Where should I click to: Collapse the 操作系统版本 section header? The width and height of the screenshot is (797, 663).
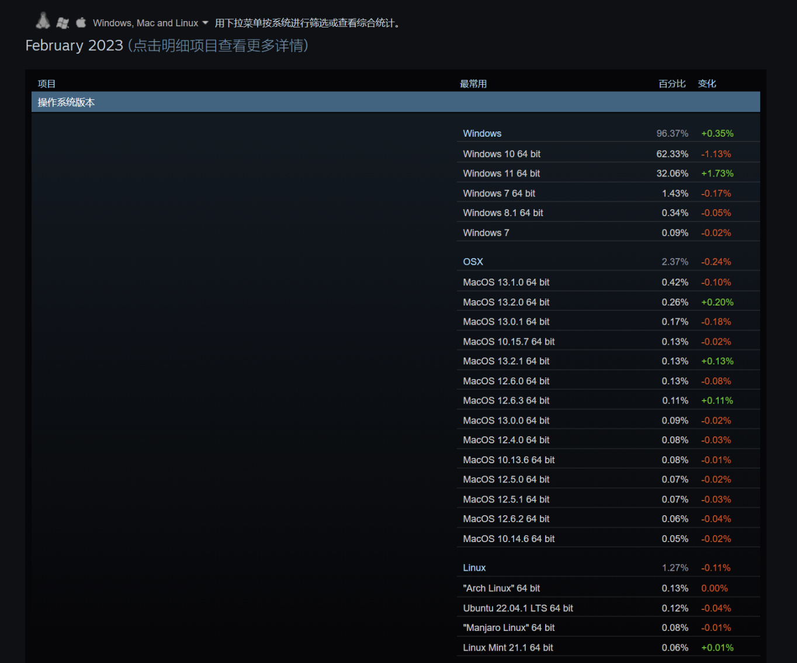pyautogui.click(x=396, y=102)
